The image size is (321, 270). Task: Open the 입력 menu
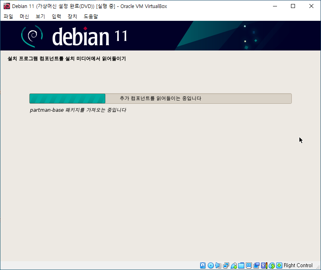pos(56,16)
